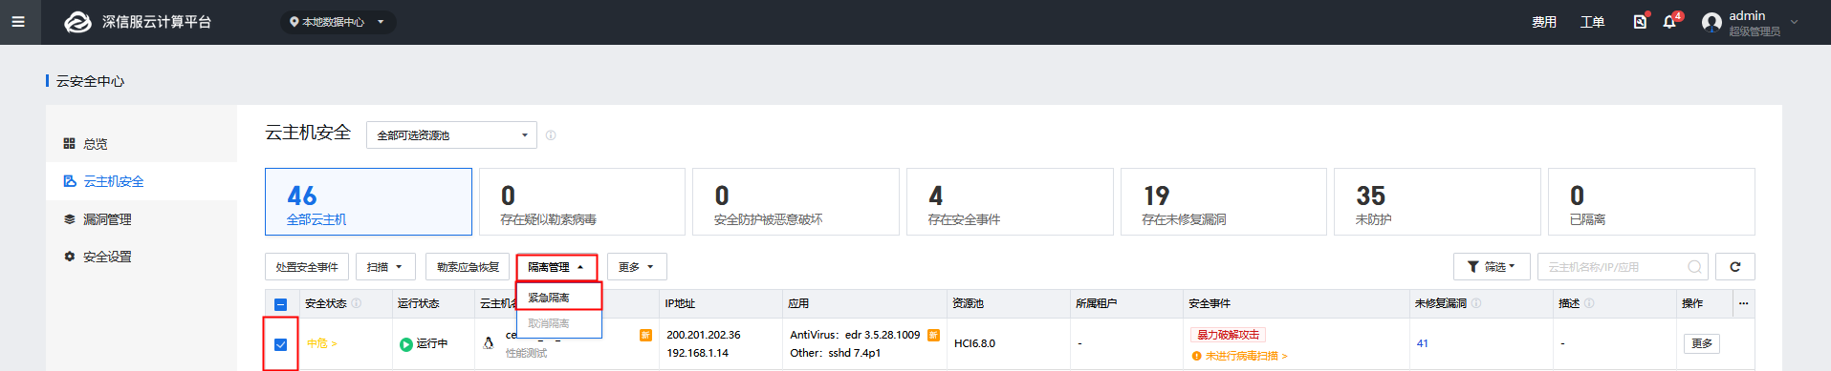Select 紧急隔离 from the isolation menu
This screenshot has width=1831, height=371.
coord(559,298)
